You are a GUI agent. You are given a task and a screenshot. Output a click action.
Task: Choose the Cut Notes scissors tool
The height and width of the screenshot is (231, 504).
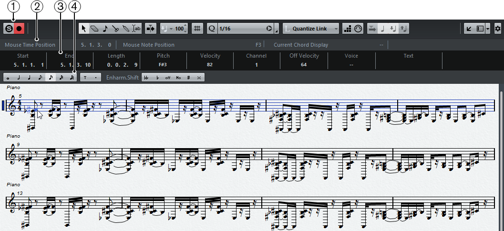coord(115,29)
